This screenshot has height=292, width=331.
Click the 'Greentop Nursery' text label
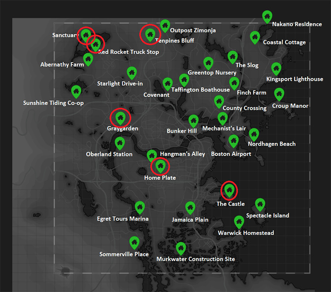(x=212, y=73)
